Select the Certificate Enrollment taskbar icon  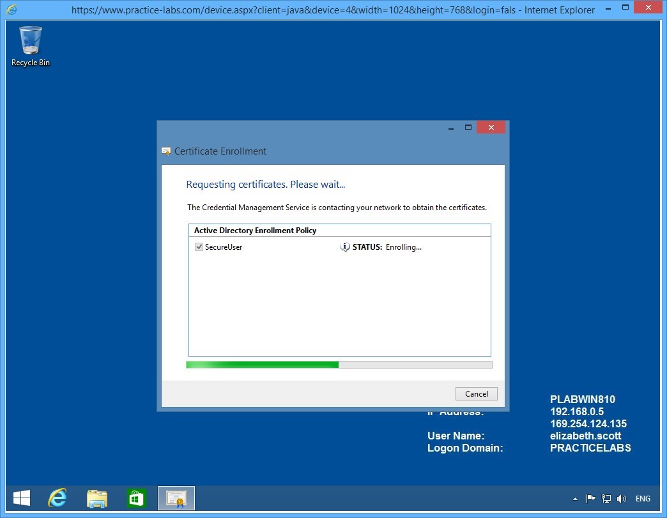176,498
